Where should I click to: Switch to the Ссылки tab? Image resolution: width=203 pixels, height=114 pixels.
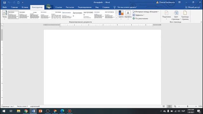tap(59, 7)
